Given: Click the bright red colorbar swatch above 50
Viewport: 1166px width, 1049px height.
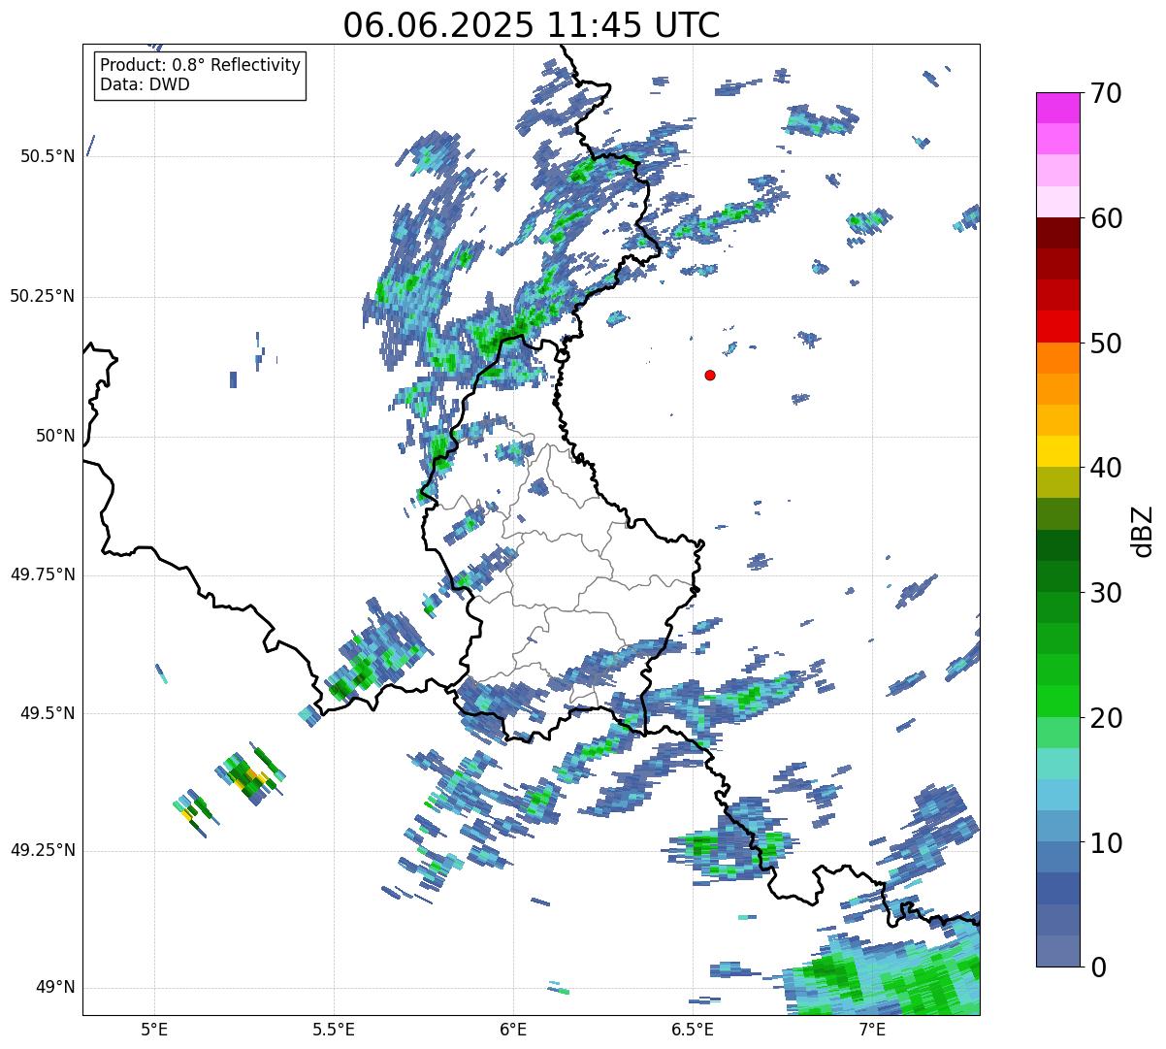Looking at the screenshot, I should (x=1058, y=327).
